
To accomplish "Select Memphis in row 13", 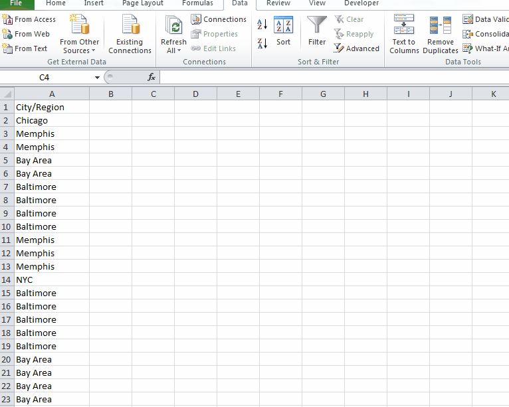I will (52, 267).
